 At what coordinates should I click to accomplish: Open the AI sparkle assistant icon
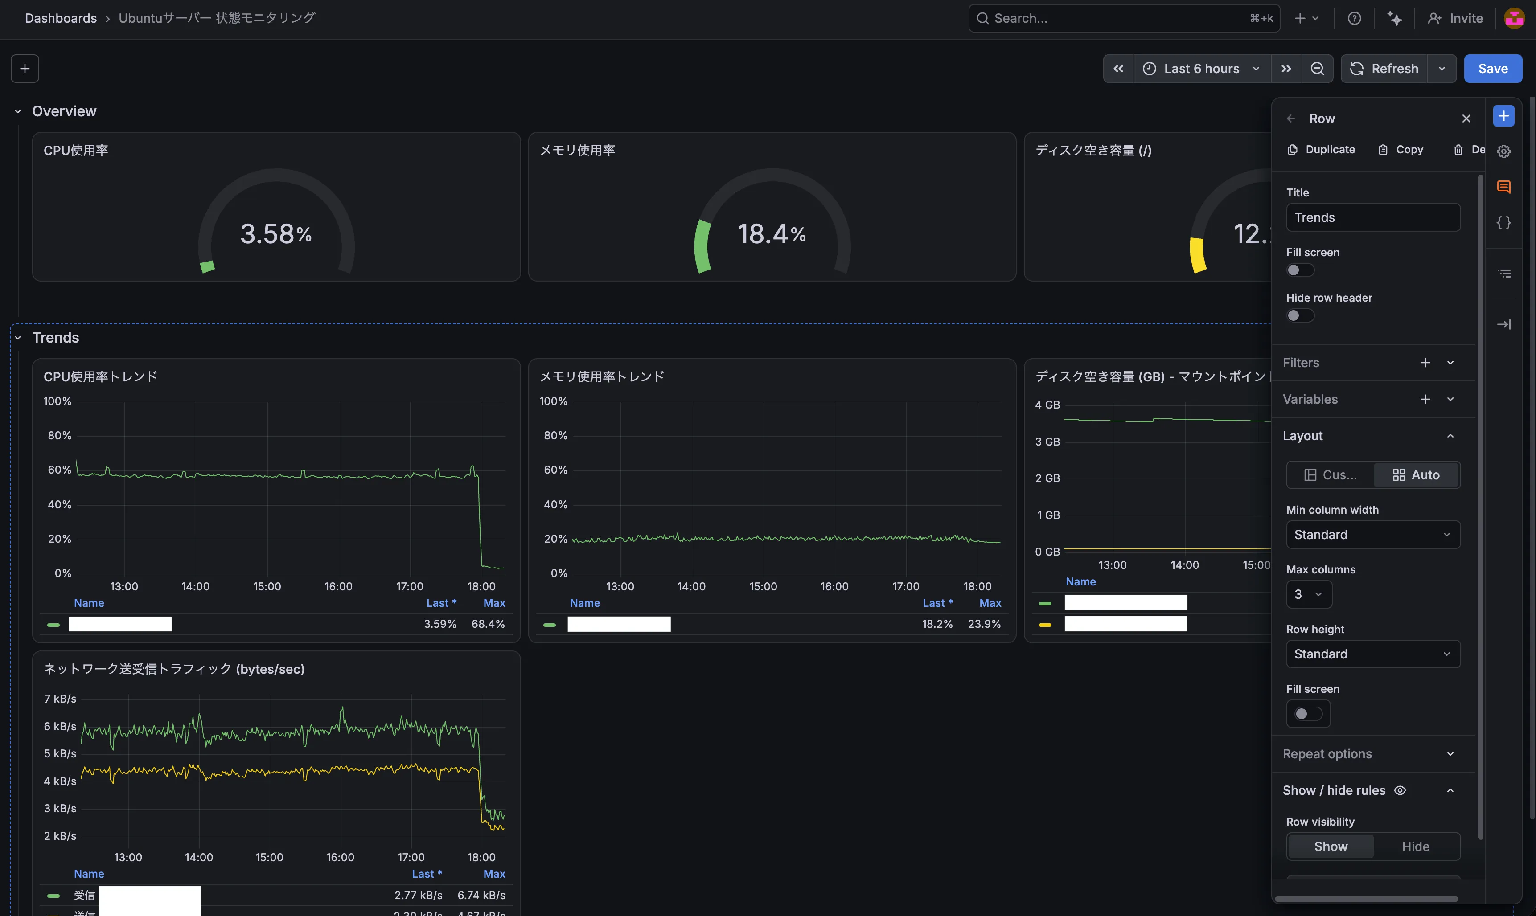(x=1394, y=19)
